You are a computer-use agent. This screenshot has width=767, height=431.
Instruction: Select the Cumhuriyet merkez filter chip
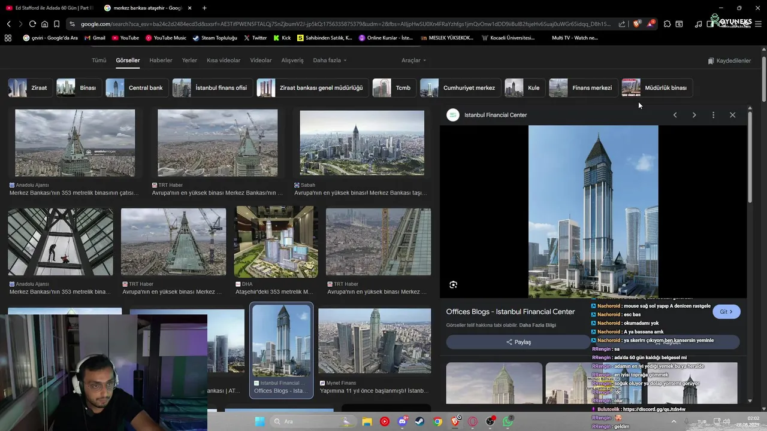click(460, 87)
